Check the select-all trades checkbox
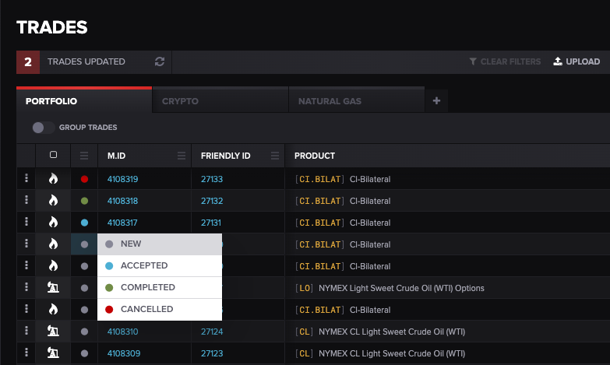The image size is (610, 365). click(53, 155)
